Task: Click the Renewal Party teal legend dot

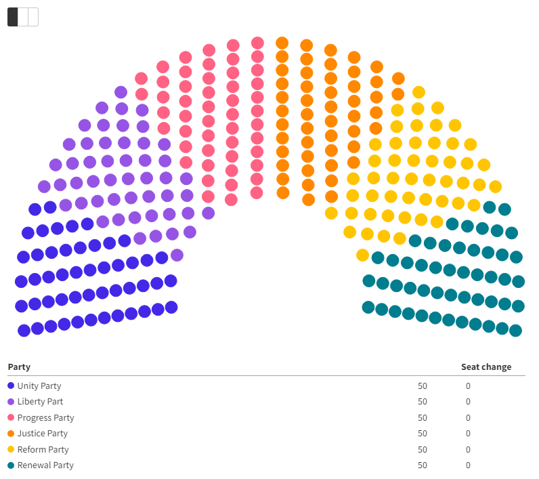Action: click(11, 465)
